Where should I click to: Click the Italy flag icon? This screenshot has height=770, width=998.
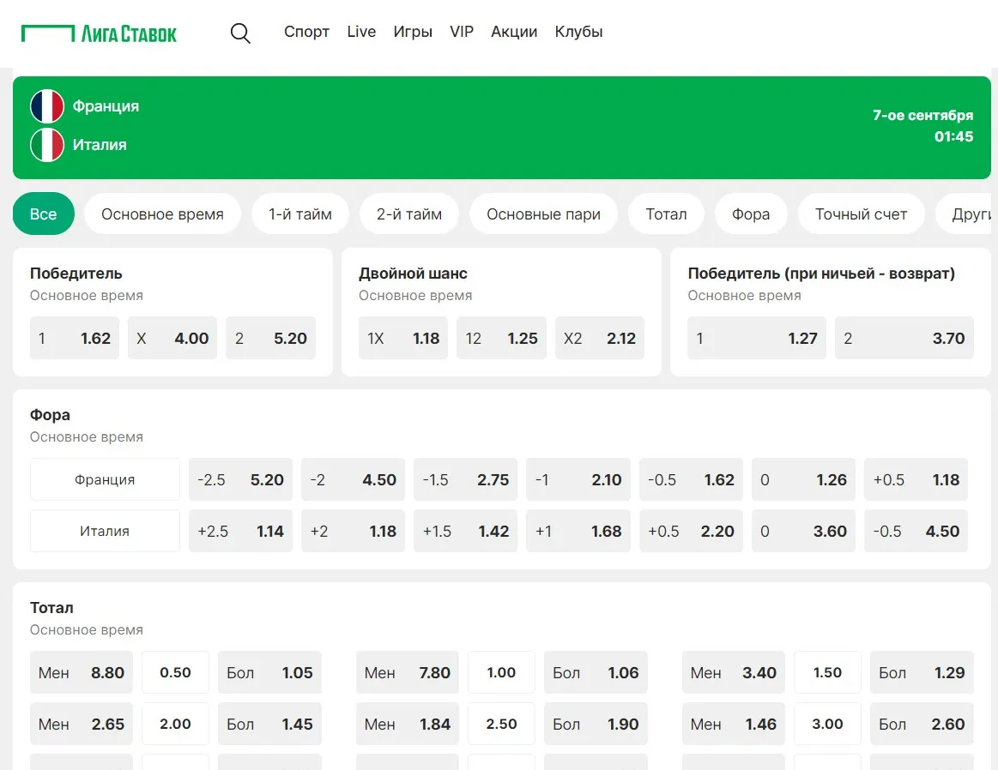click(47, 145)
